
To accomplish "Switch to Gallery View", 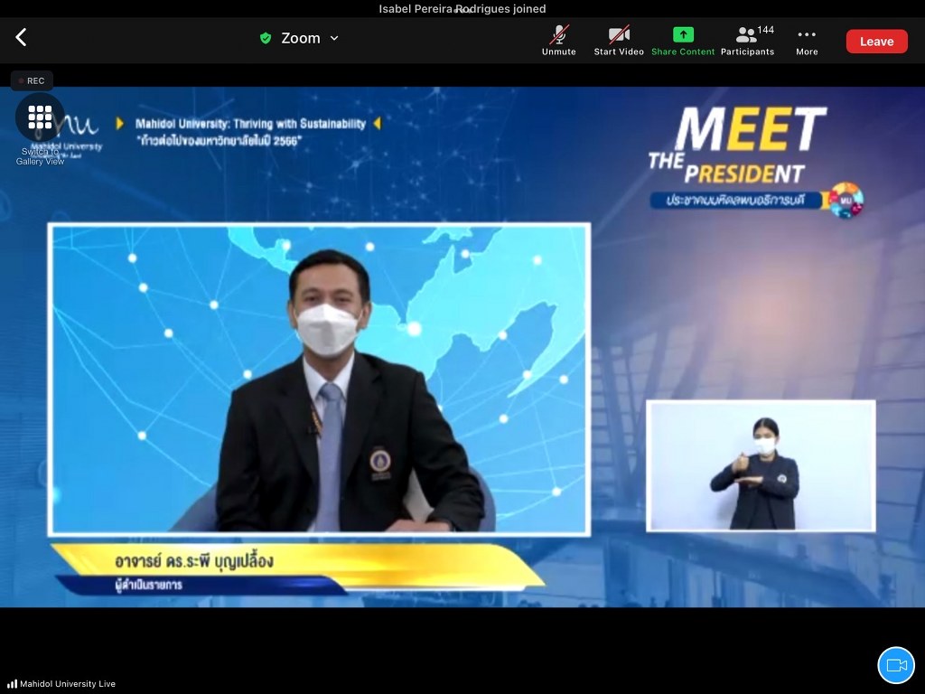I will 40,118.
